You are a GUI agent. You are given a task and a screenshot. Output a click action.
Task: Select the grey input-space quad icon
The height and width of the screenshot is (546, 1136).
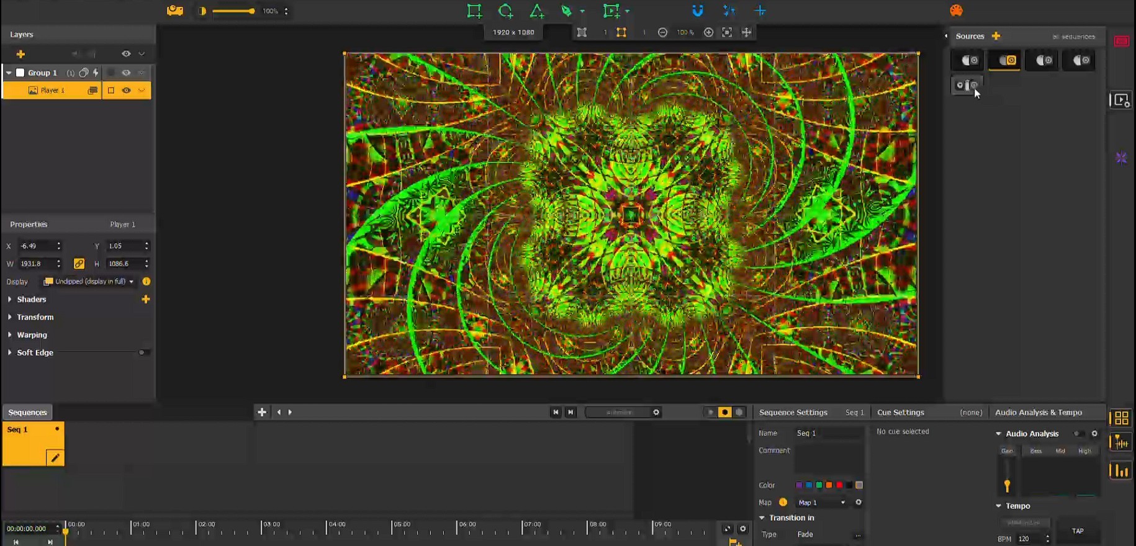pos(582,32)
